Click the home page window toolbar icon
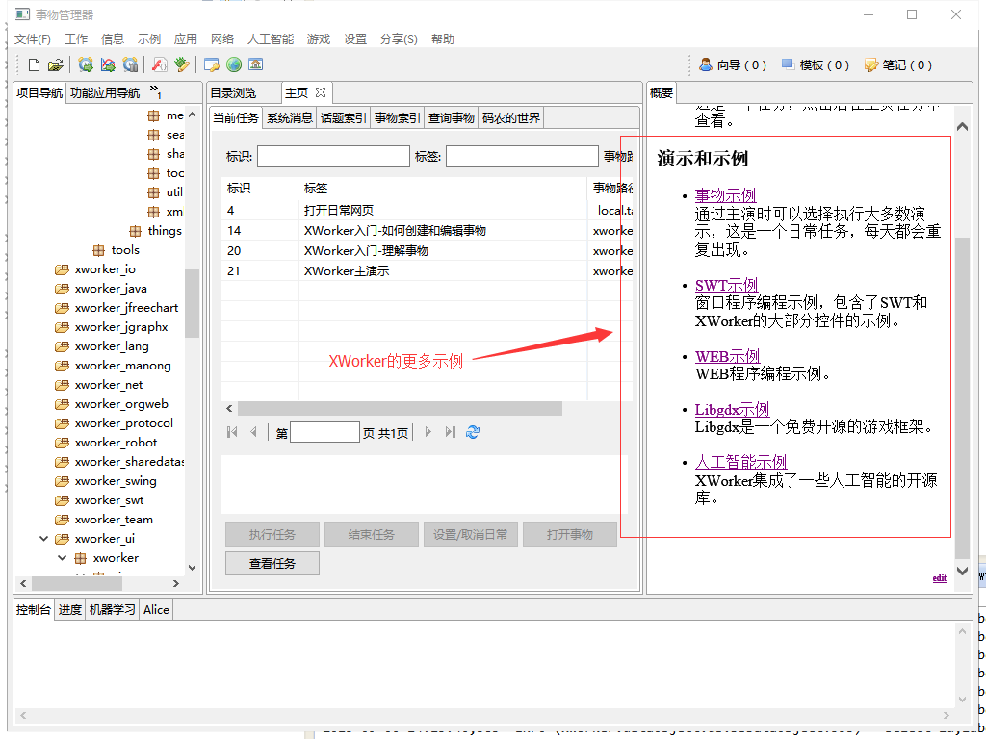This screenshot has height=739, width=986. pyautogui.click(x=255, y=64)
